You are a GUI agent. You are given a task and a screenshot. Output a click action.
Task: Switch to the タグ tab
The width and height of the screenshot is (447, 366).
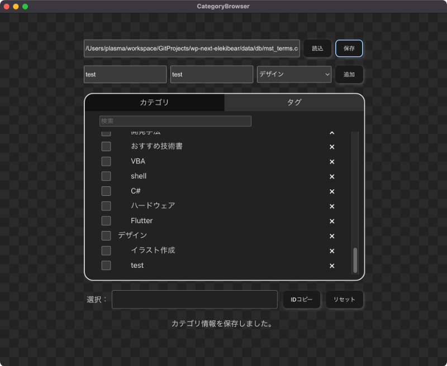[294, 102]
